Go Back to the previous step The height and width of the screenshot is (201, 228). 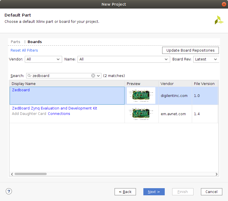tap(125, 192)
